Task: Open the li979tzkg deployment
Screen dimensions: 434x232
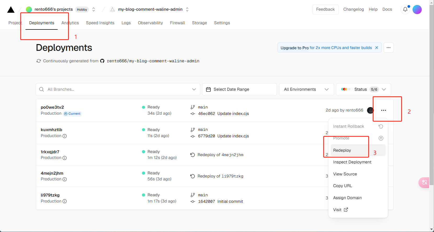Action: [x=50, y=195]
